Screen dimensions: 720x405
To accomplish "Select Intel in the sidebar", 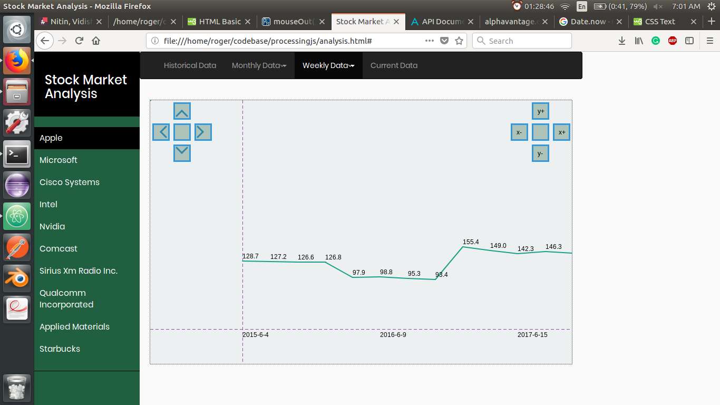I will (87, 205).
